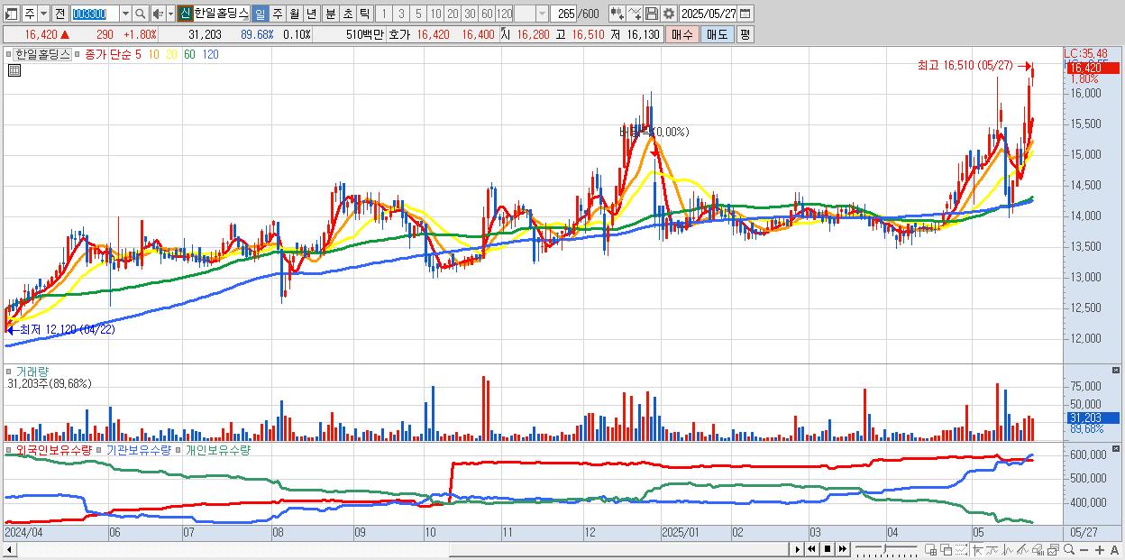Click the overlapping windows icon
This screenshot has height=560, width=1125.
click(947, 549)
